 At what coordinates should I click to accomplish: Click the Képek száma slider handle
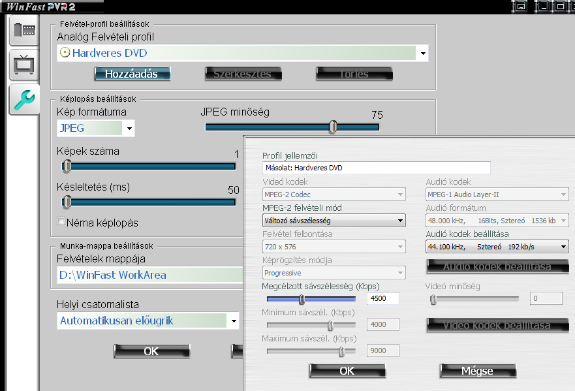point(67,166)
